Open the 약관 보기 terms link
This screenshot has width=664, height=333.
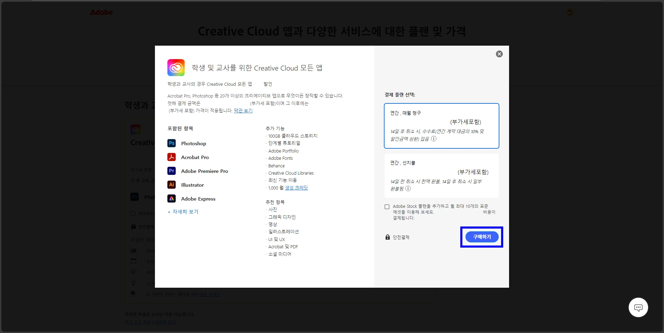click(243, 111)
